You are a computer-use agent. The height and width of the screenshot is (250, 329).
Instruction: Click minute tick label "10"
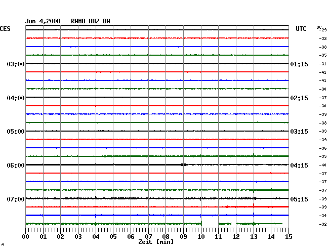[201, 237]
